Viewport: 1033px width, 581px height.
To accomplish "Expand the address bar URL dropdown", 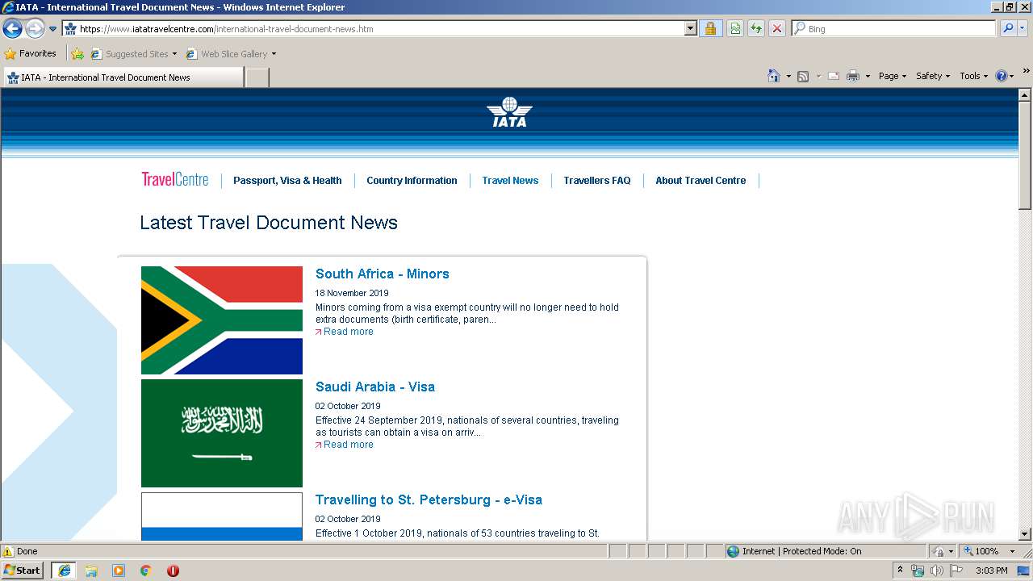I will pyautogui.click(x=691, y=28).
